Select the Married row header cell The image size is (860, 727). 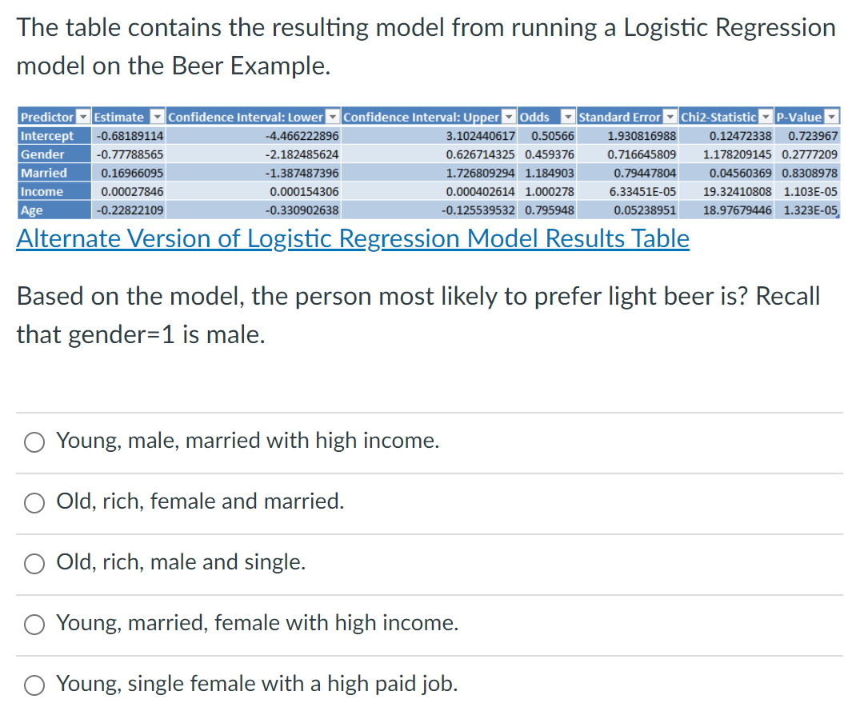(x=48, y=172)
